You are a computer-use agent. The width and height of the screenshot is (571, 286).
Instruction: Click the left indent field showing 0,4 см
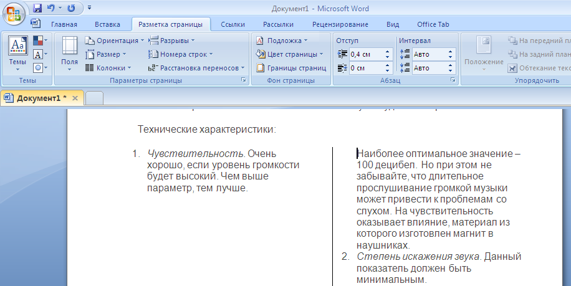pos(365,54)
